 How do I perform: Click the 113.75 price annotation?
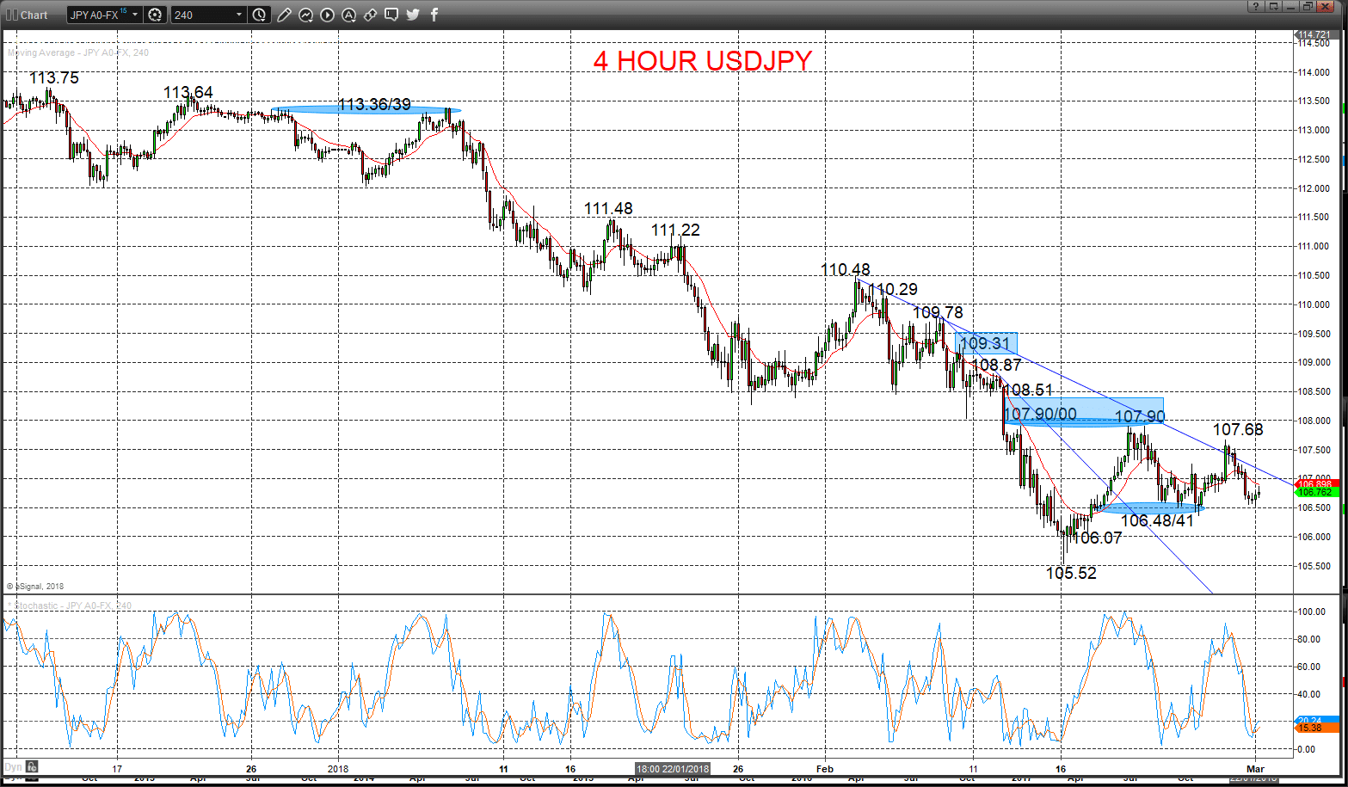(x=54, y=77)
